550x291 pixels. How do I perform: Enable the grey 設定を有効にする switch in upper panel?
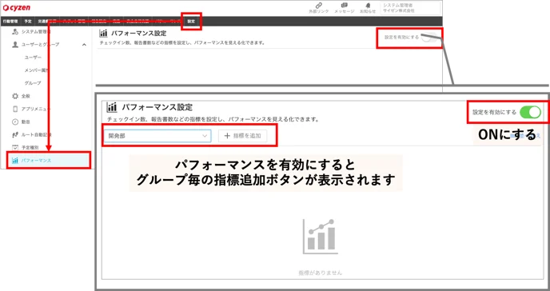pyautogui.click(x=429, y=37)
